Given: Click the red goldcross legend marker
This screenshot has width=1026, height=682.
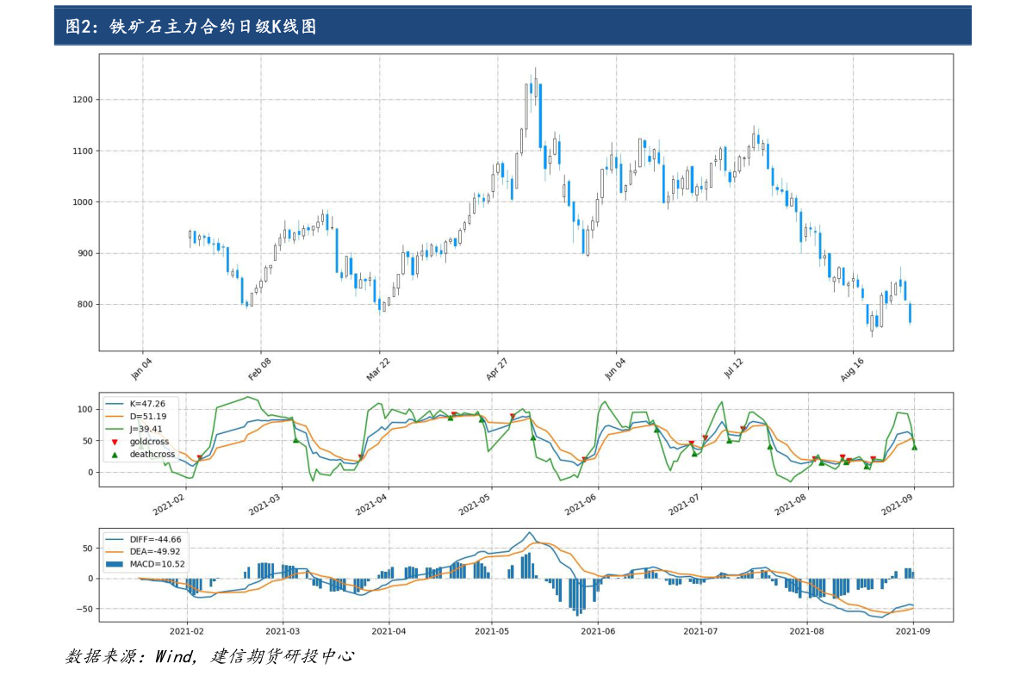Looking at the screenshot, I should click(115, 443).
